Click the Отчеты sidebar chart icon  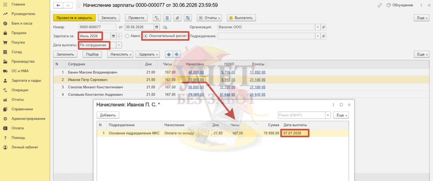[x=5, y=99]
